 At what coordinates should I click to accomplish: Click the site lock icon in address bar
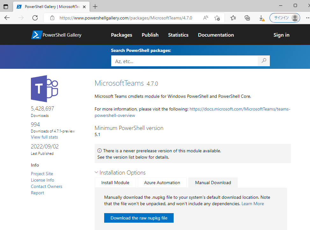tap(52, 18)
